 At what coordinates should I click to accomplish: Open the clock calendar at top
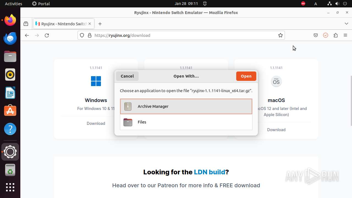point(186,4)
